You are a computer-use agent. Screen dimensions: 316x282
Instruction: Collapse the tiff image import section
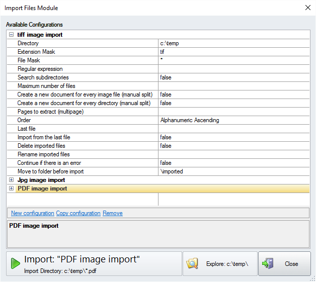tap(11, 35)
